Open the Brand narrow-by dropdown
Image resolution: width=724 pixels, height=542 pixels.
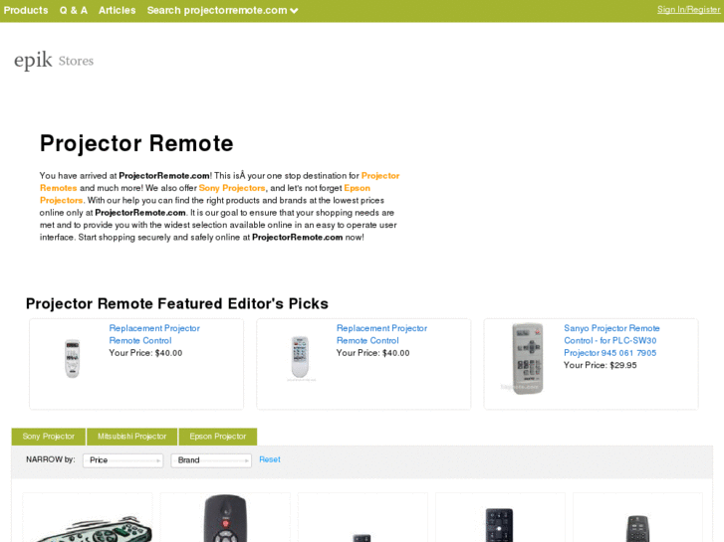(x=211, y=460)
